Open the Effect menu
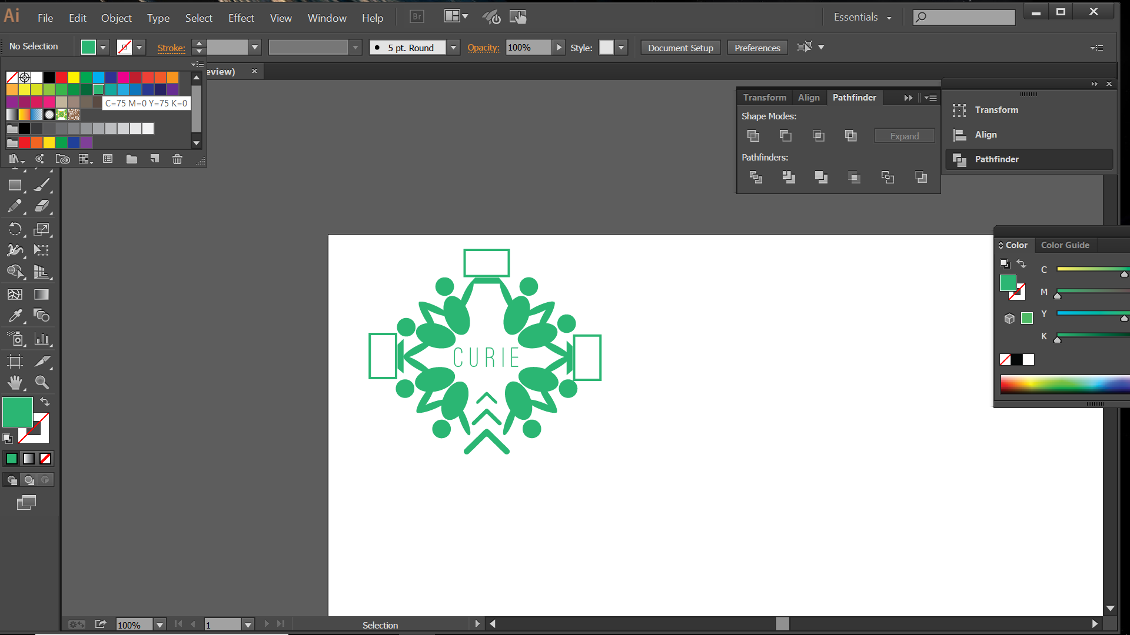The width and height of the screenshot is (1130, 635). pos(241,18)
